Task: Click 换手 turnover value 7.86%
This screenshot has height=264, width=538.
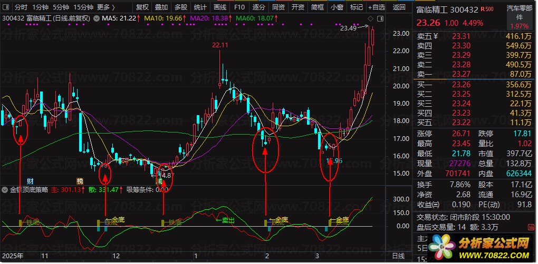Action: click(x=460, y=185)
